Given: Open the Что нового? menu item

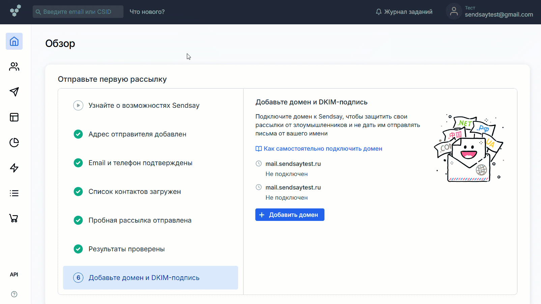Looking at the screenshot, I should [x=147, y=11].
